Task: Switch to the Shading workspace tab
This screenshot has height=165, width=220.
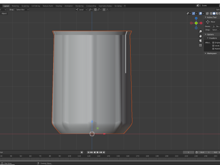Action: (x=59, y=6)
